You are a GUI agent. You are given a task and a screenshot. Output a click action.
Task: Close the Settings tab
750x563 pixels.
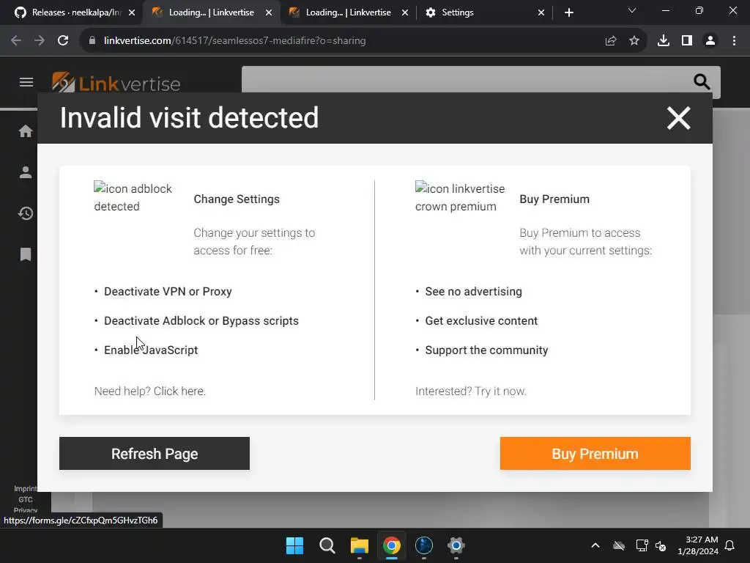coord(541,12)
